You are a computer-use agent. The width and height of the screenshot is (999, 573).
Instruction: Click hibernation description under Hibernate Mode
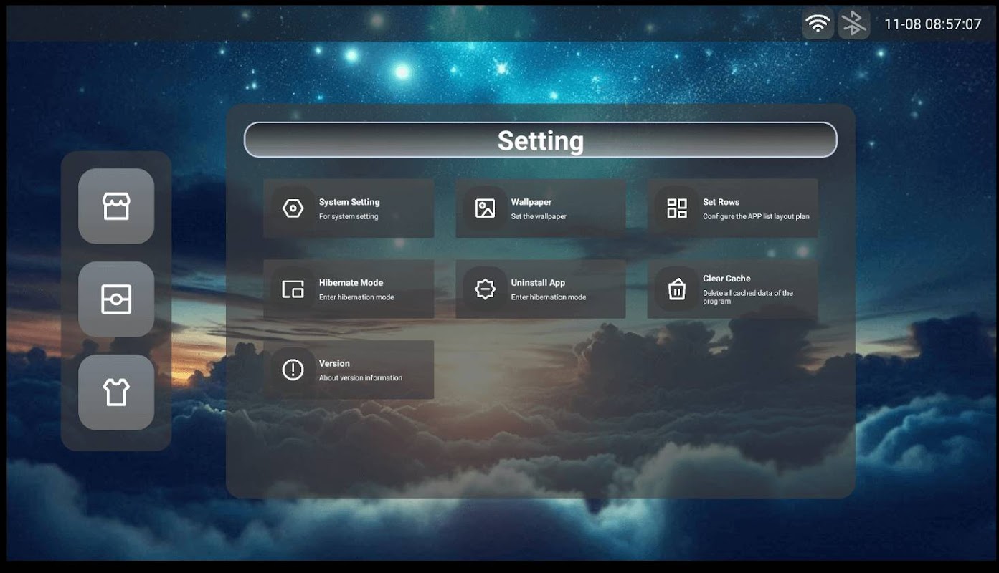[356, 297]
